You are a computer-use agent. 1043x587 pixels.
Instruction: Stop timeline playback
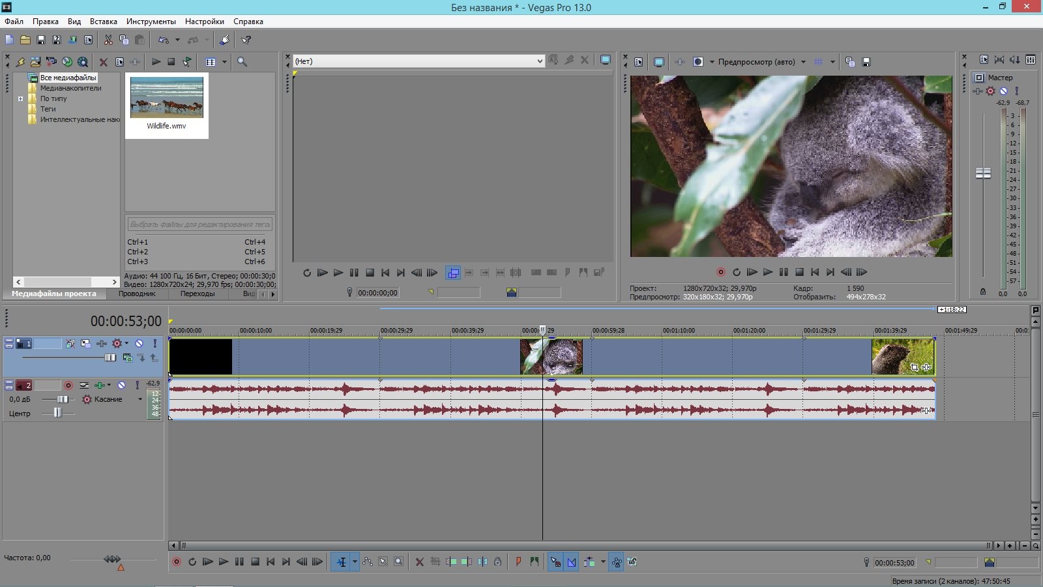coord(255,562)
